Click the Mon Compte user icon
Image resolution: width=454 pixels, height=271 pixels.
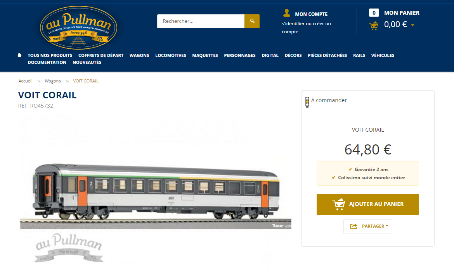(x=287, y=13)
